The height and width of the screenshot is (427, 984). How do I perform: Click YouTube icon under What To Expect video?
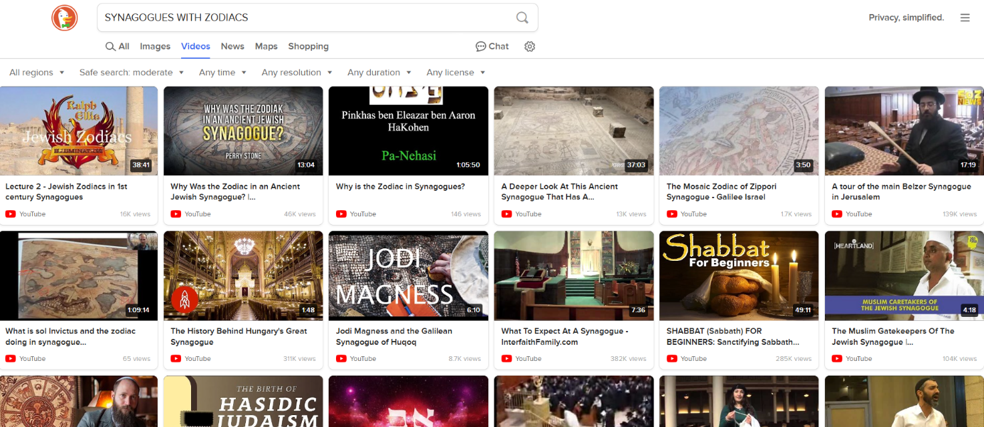[506, 359]
